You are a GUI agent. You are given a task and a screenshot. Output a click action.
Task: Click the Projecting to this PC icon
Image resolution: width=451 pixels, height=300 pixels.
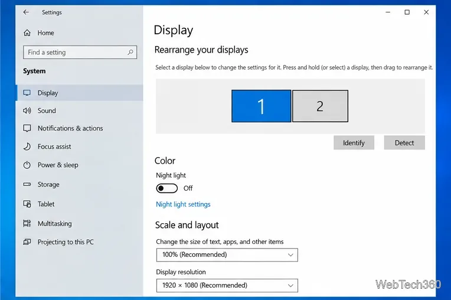(x=27, y=242)
